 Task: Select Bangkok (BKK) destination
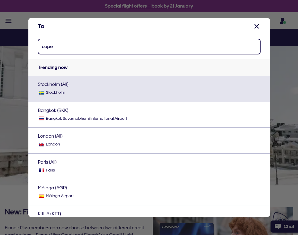click(x=149, y=115)
